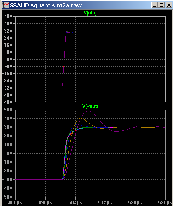Click the 50V label on lower plot axis

click(x=8, y=110)
